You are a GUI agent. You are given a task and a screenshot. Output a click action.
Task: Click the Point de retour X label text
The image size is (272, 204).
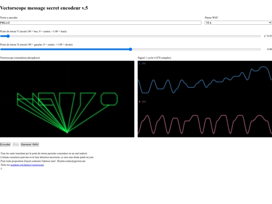click(x=36, y=45)
